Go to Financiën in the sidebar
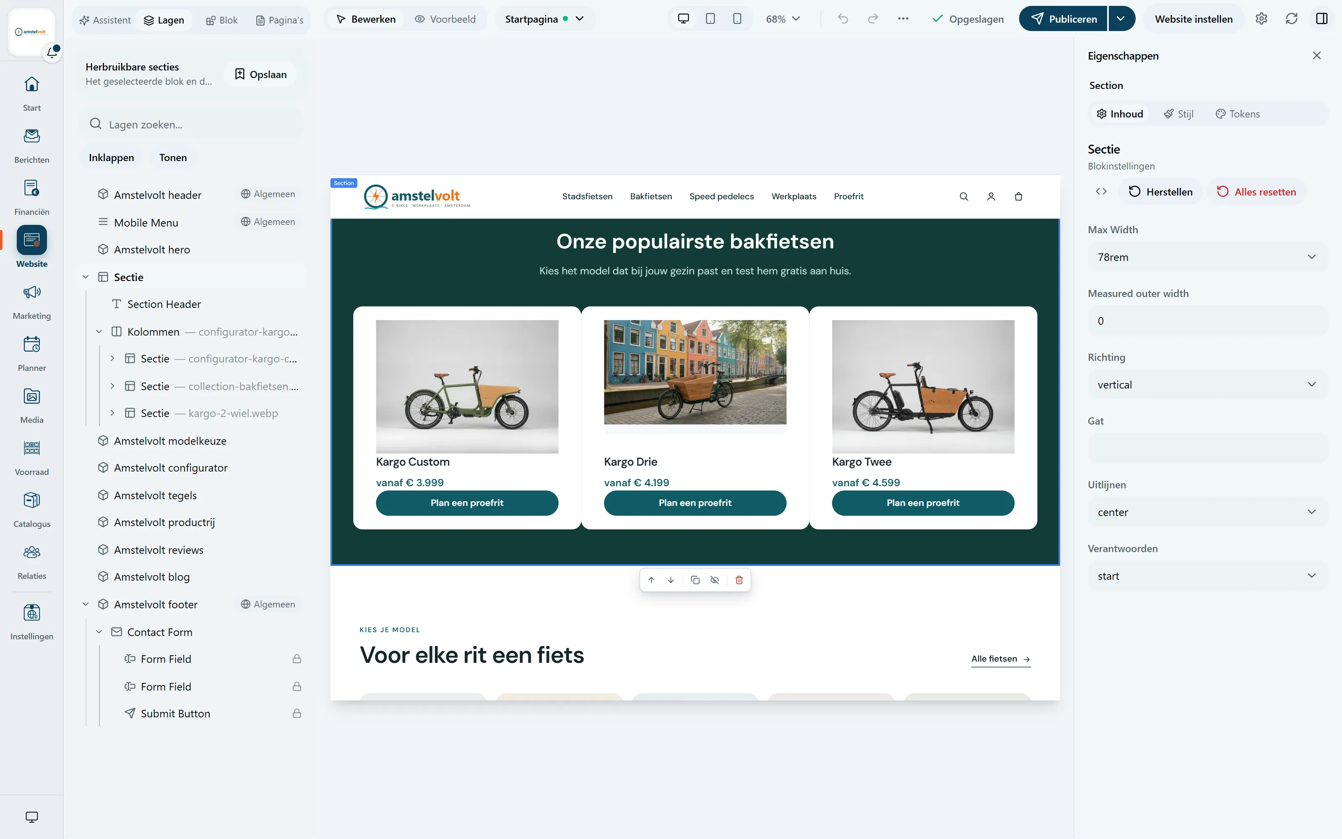The height and width of the screenshot is (839, 1342). click(x=31, y=198)
